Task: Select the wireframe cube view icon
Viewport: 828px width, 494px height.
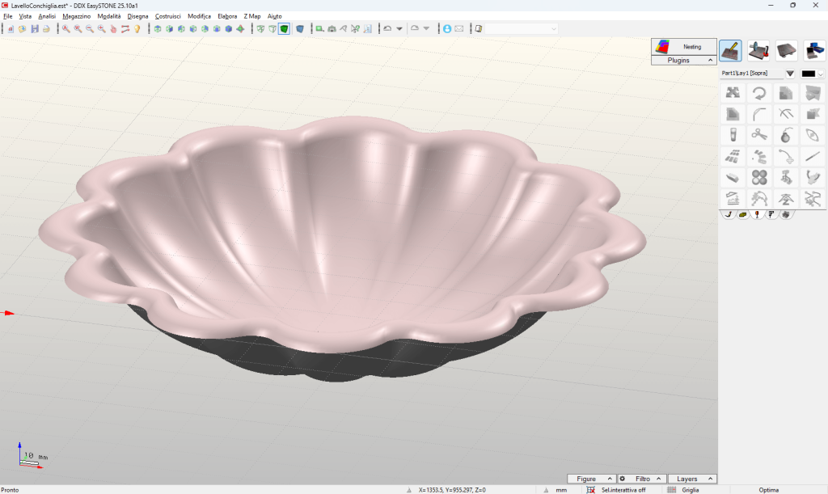Action: click(x=261, y=29)
